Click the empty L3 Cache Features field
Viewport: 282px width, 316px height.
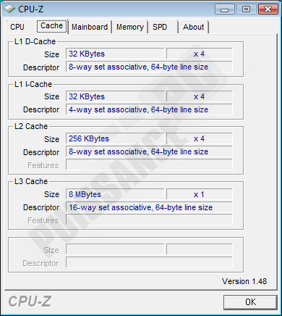[x=149, y=220]
